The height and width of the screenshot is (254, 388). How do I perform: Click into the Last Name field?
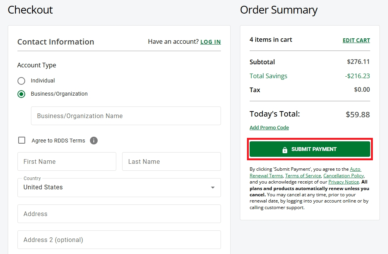(171, 161)
